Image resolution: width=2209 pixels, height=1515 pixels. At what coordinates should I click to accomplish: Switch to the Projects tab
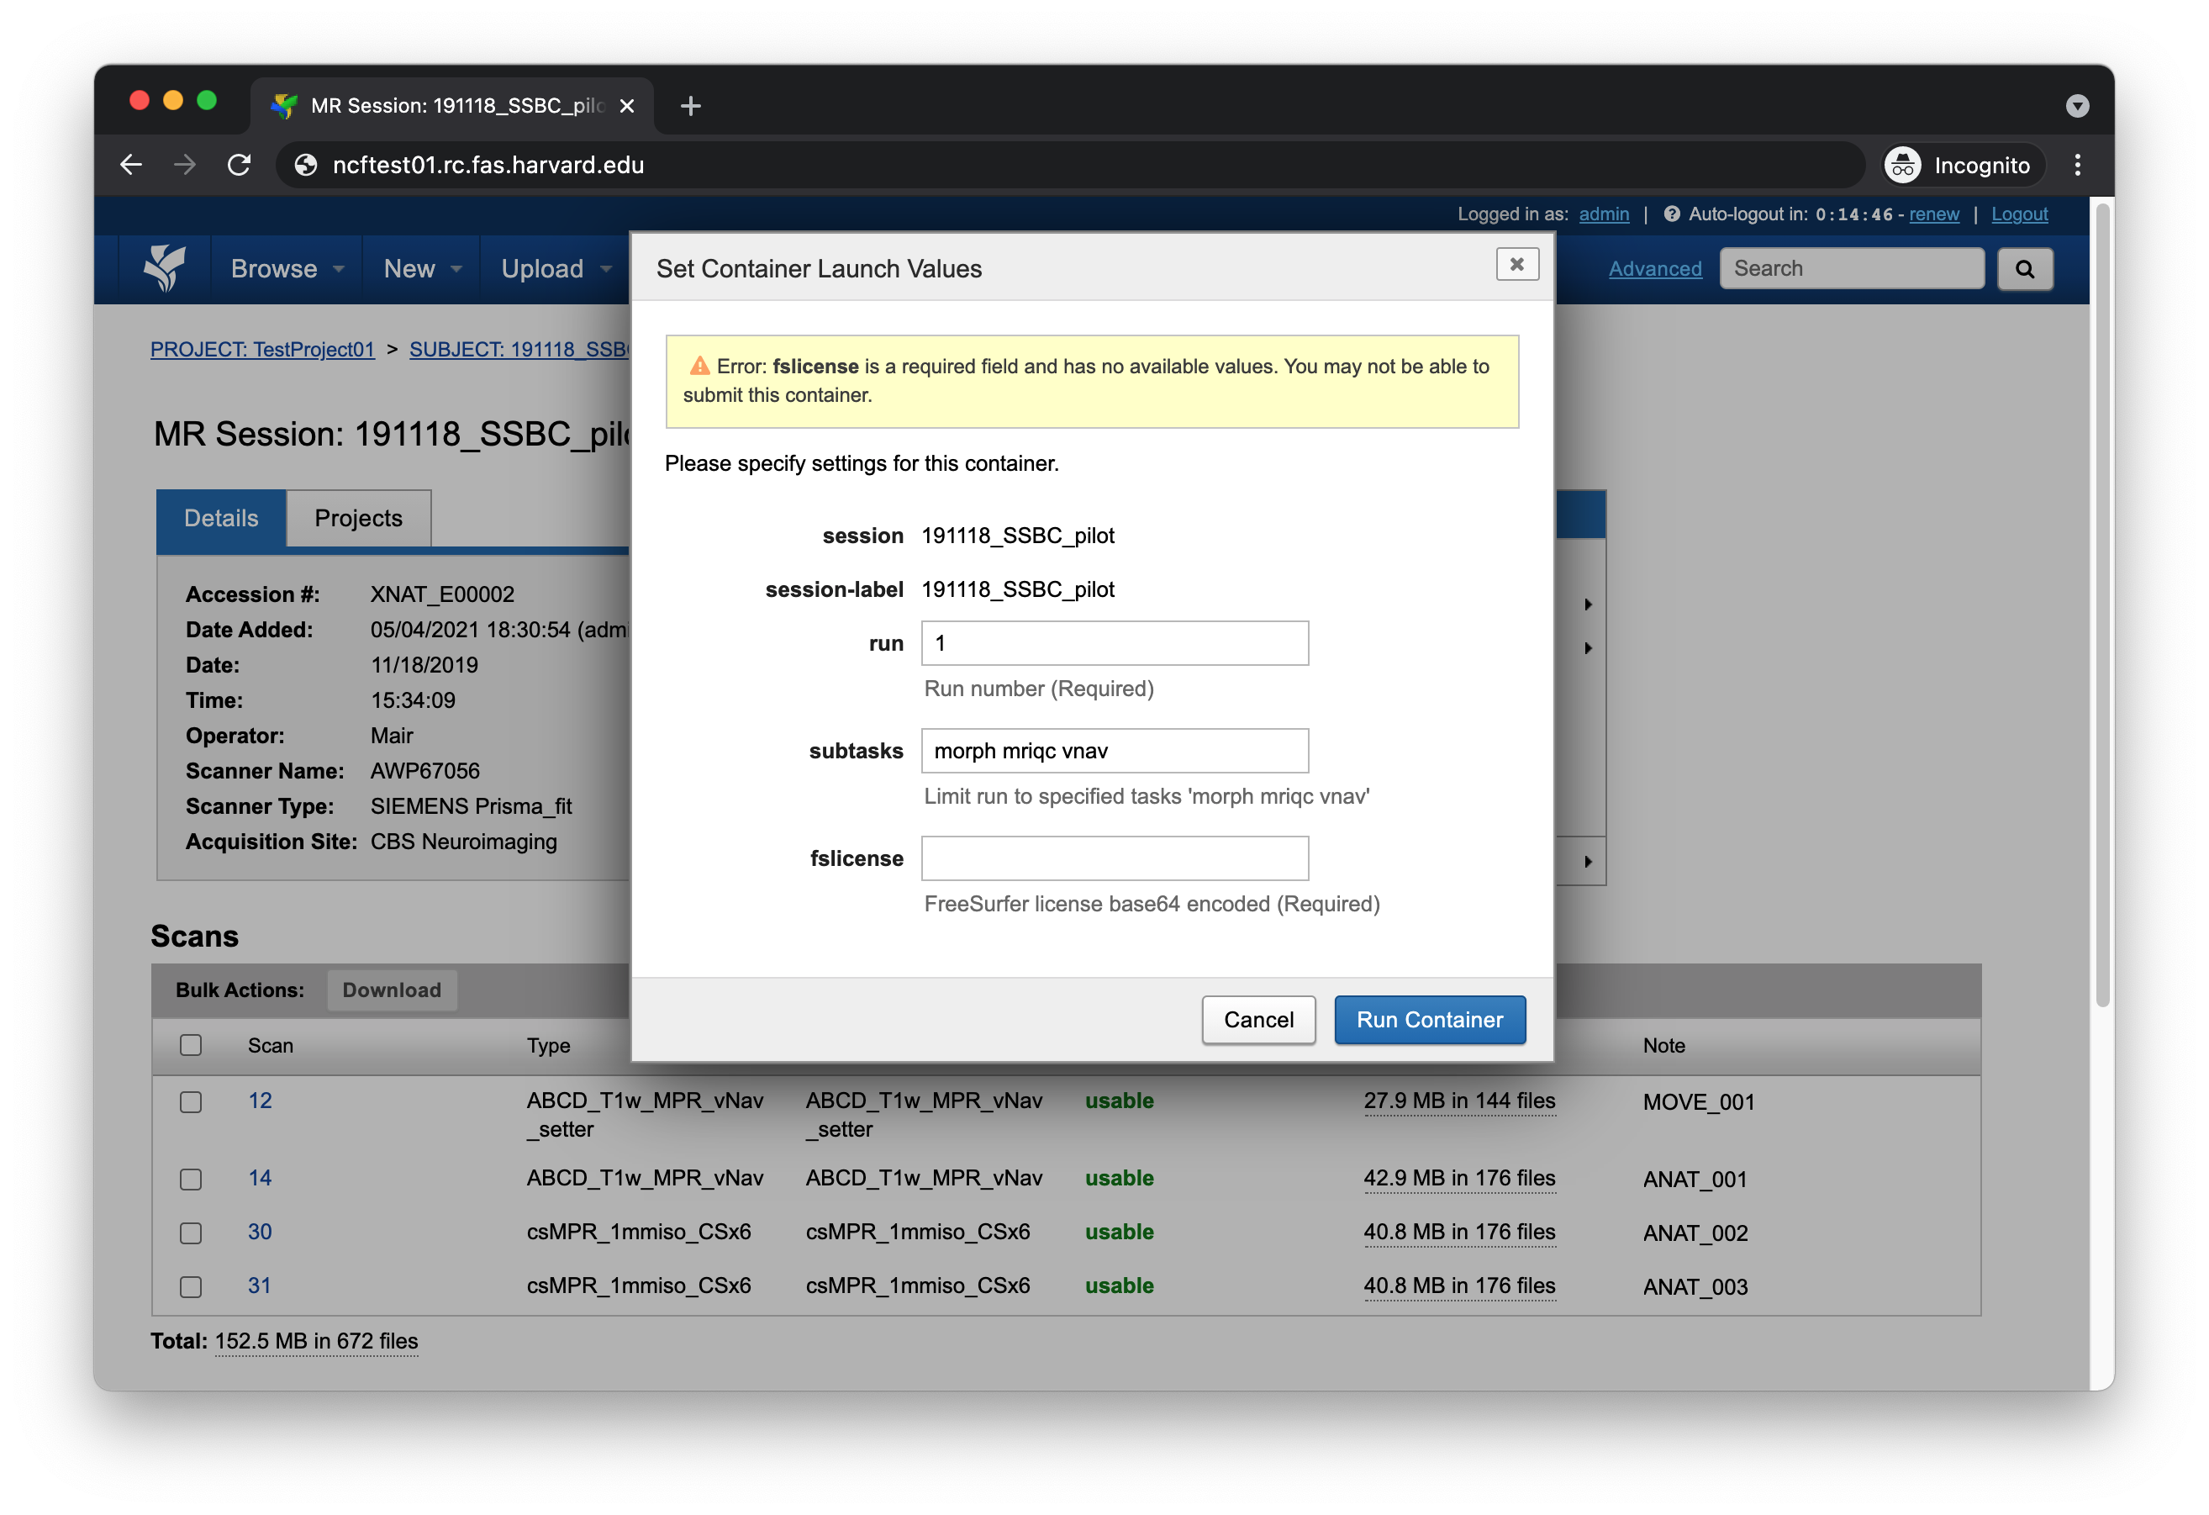click(x=358, y=518)
